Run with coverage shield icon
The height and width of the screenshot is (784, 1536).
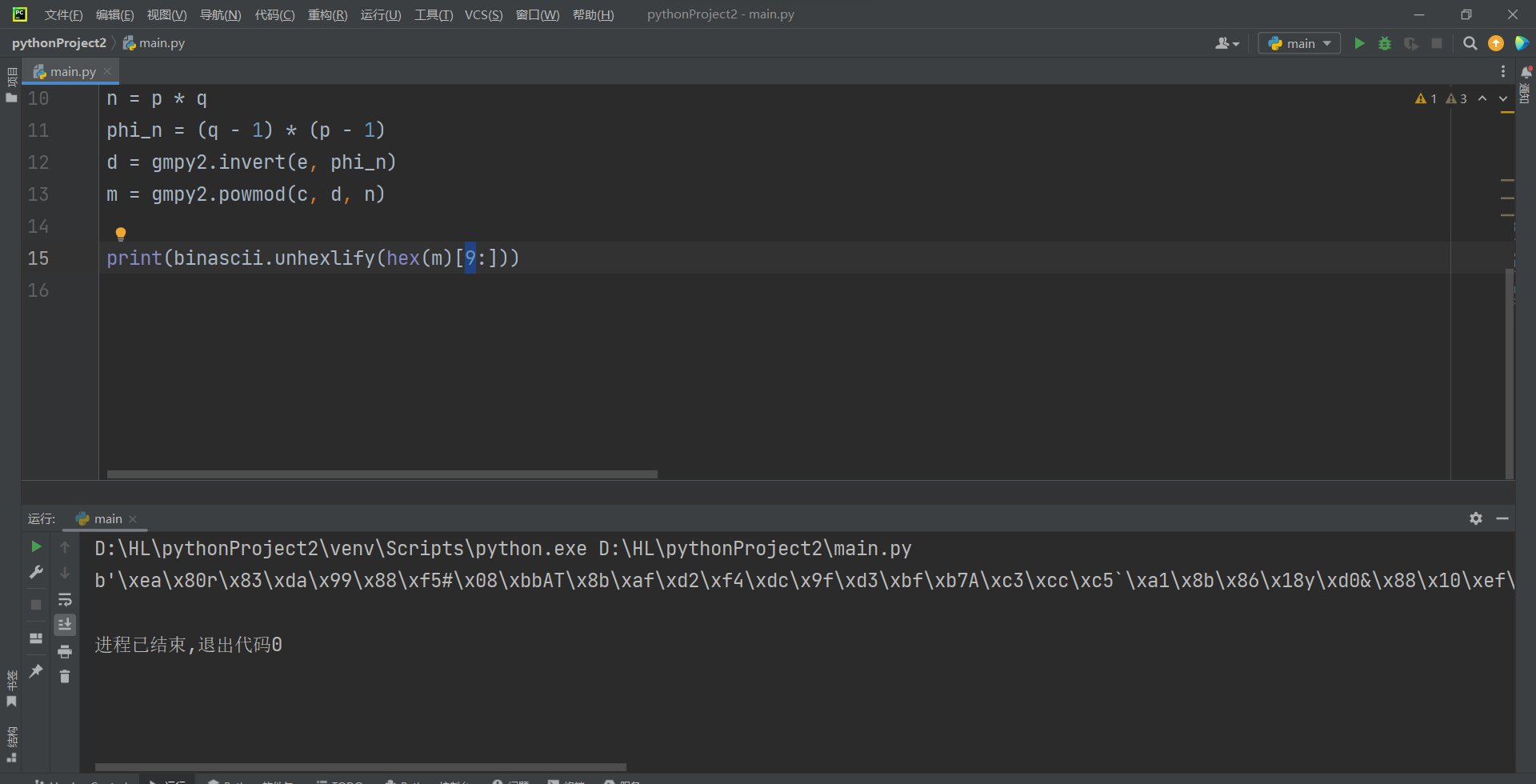(1411, 43)
